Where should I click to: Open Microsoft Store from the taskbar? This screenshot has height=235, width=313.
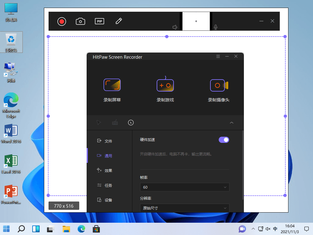coord(96,229)
